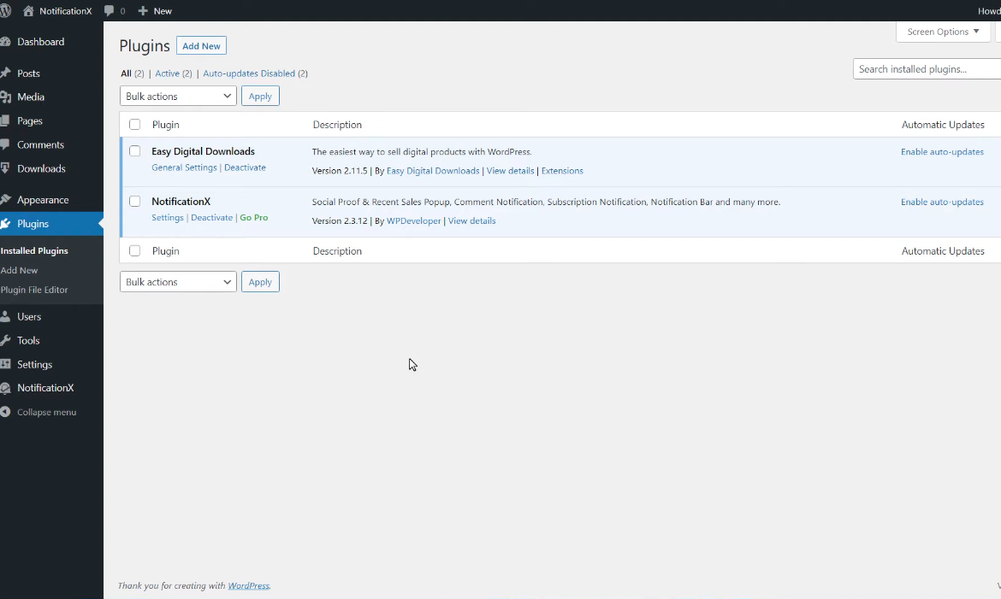
Task: Open the Media library icon in sidebar
Action: 5,97
